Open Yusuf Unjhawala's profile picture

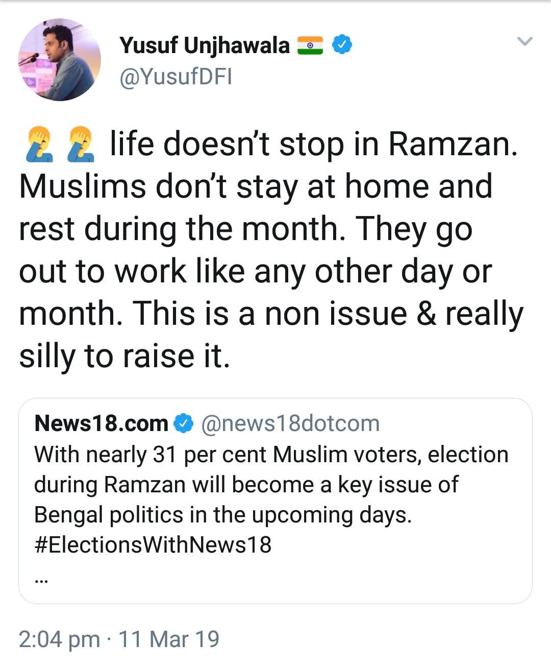tap(60, 60)
